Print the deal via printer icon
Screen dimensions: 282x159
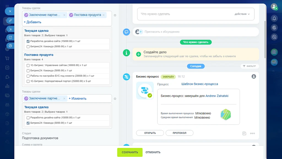tap(10, 46)
